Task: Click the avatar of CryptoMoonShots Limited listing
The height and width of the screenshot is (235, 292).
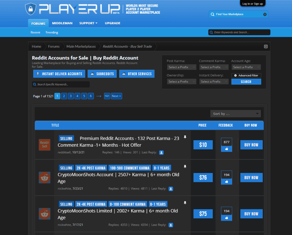Action: coord(44,214)
